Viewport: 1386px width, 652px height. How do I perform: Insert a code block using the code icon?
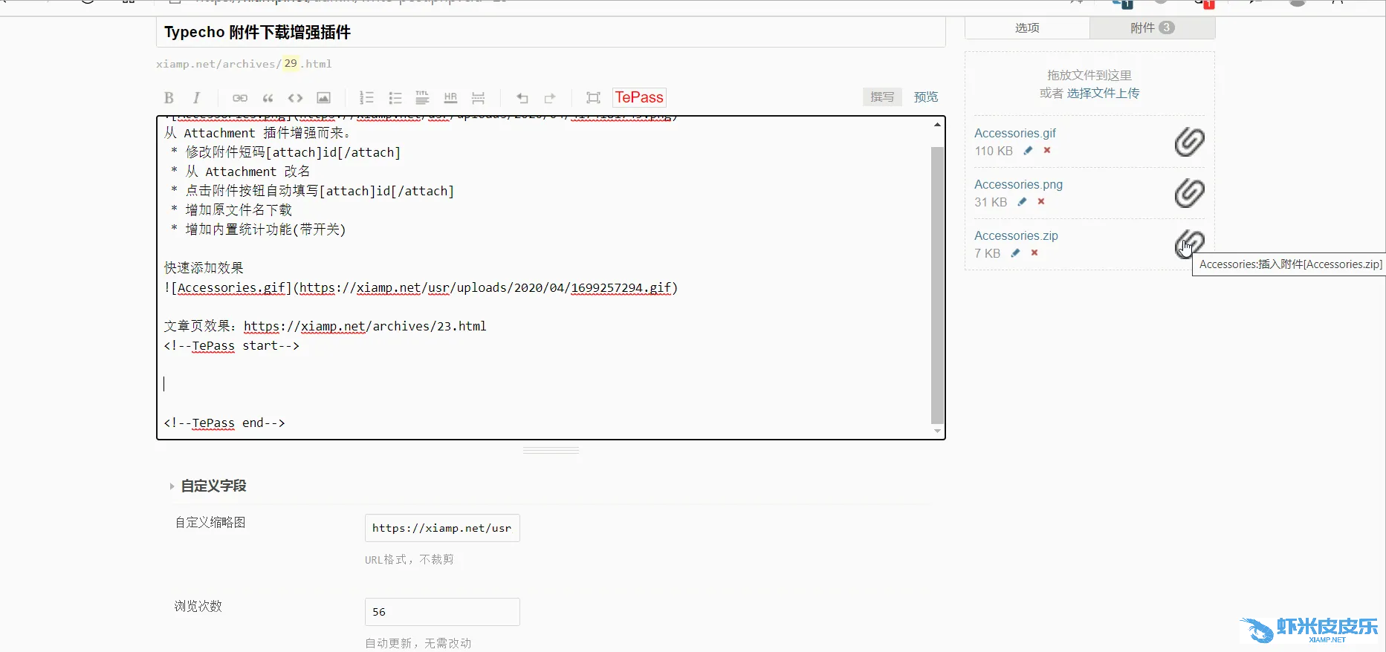(295, 98)
